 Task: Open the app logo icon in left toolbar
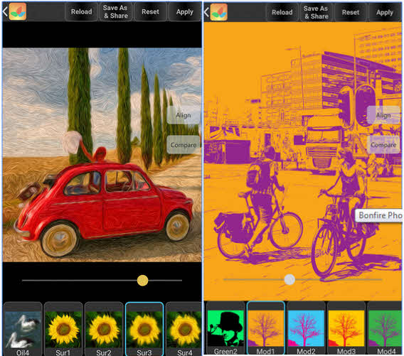pyautogui.click(x=18, y=11)
